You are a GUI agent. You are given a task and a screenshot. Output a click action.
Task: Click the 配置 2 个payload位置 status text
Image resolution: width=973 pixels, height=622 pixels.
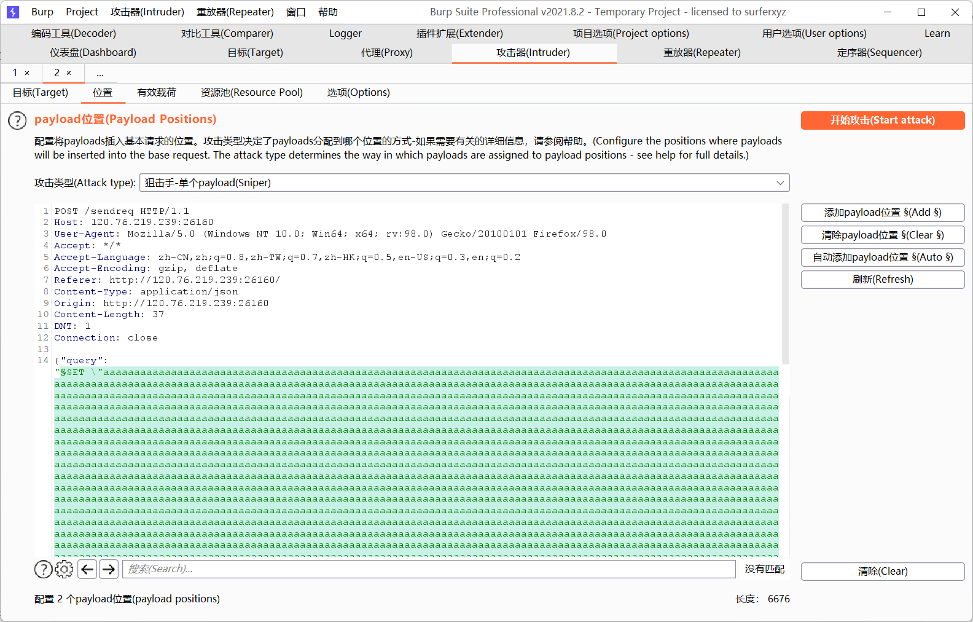pyautogui.click(x=127, y=599)
